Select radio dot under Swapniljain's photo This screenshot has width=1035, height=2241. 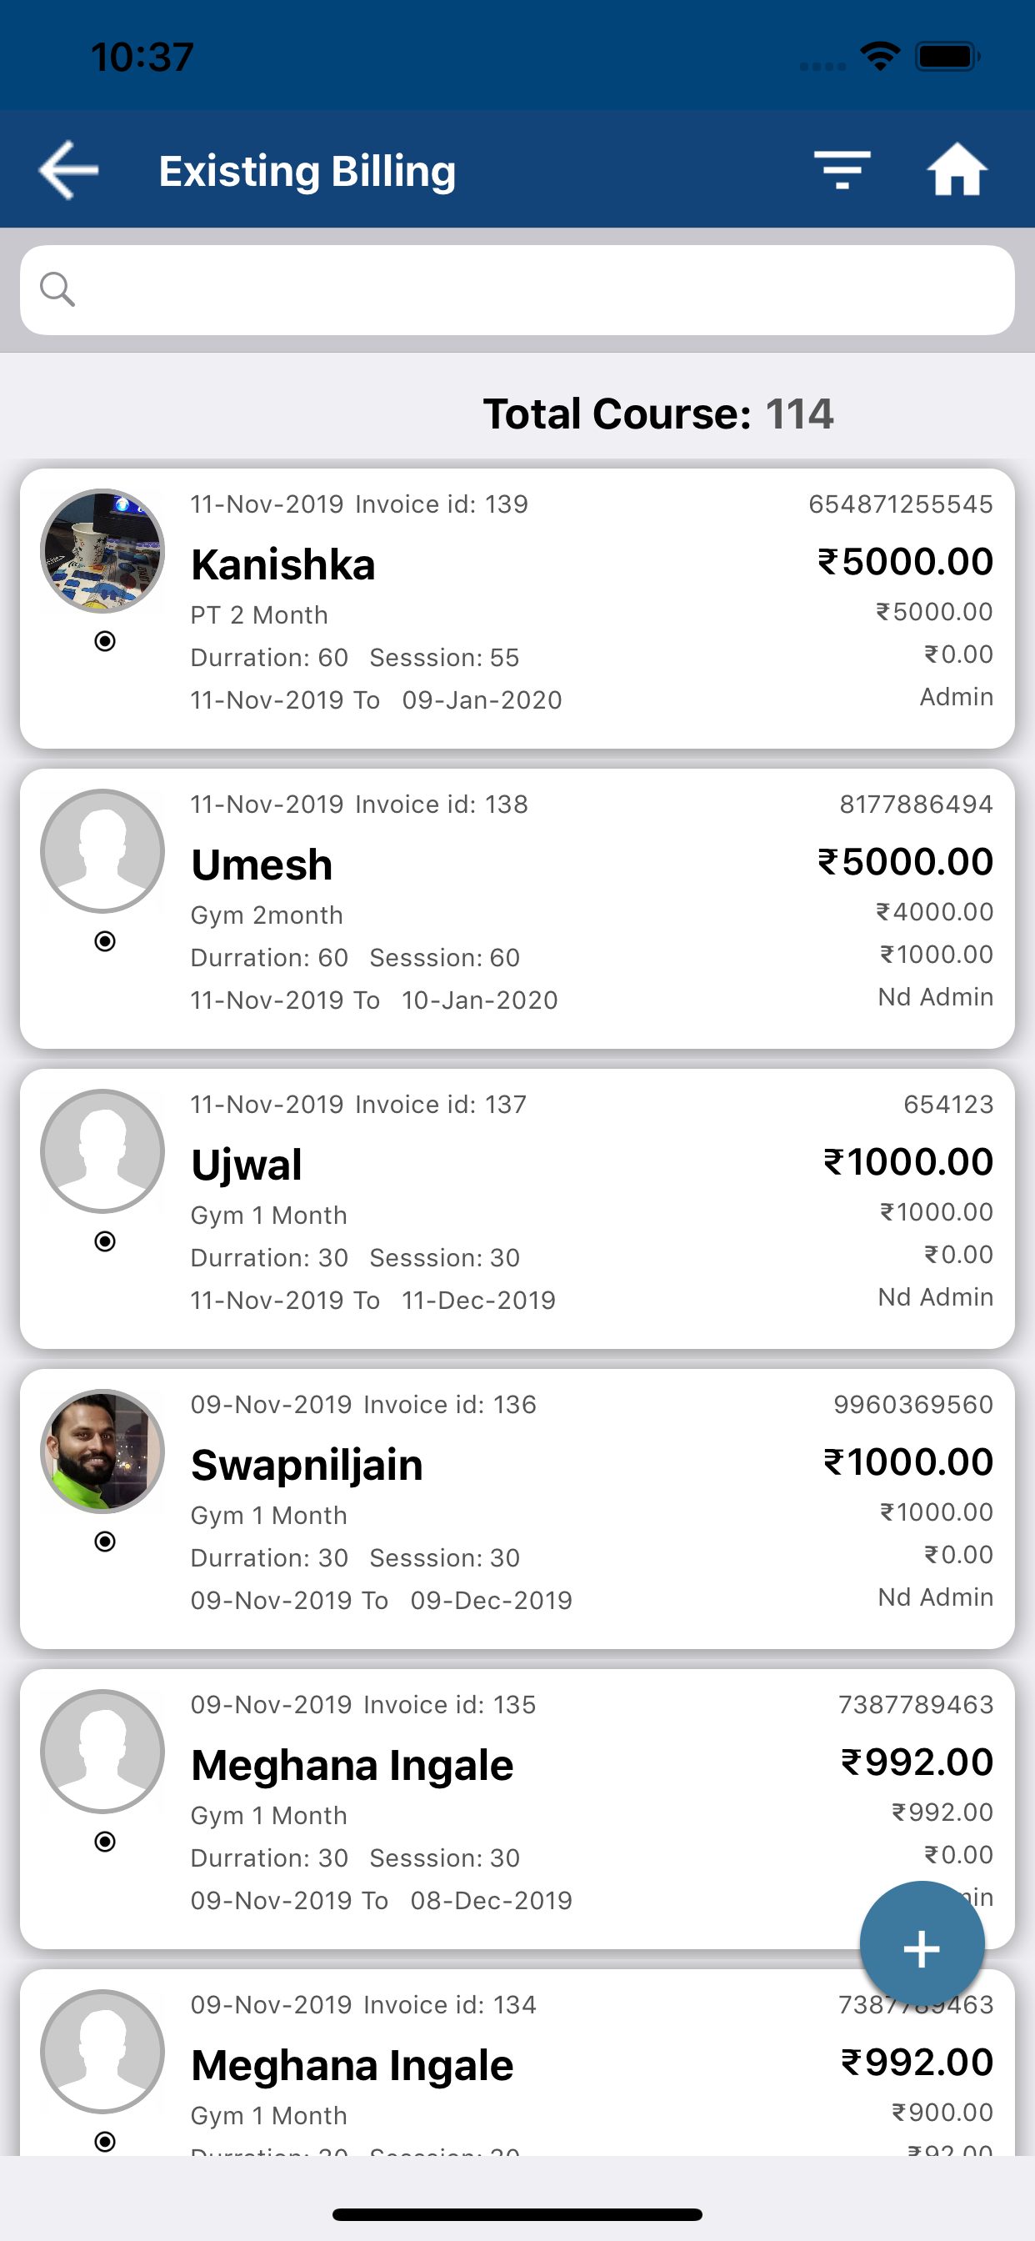[x=104, y=1542]
